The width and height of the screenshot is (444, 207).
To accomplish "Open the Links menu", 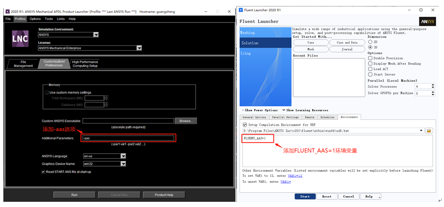I will tap(61, 19).
